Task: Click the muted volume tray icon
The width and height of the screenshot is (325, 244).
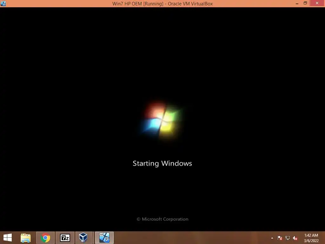Action: [295, 238]
